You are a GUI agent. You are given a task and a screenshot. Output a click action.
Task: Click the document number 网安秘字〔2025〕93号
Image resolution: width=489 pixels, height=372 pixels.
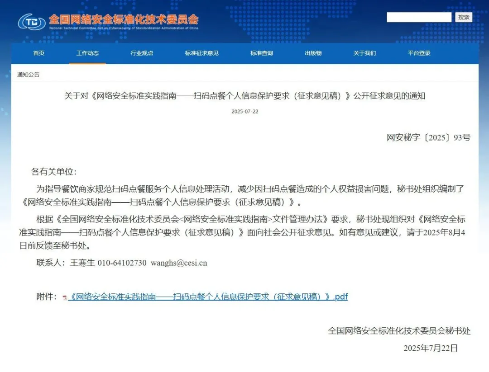click(x=428, y=137)
